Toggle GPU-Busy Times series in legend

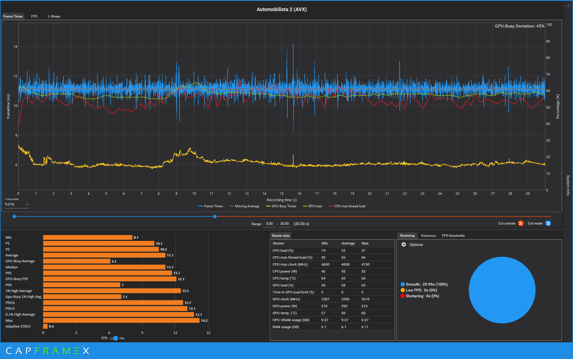[281, 206]
